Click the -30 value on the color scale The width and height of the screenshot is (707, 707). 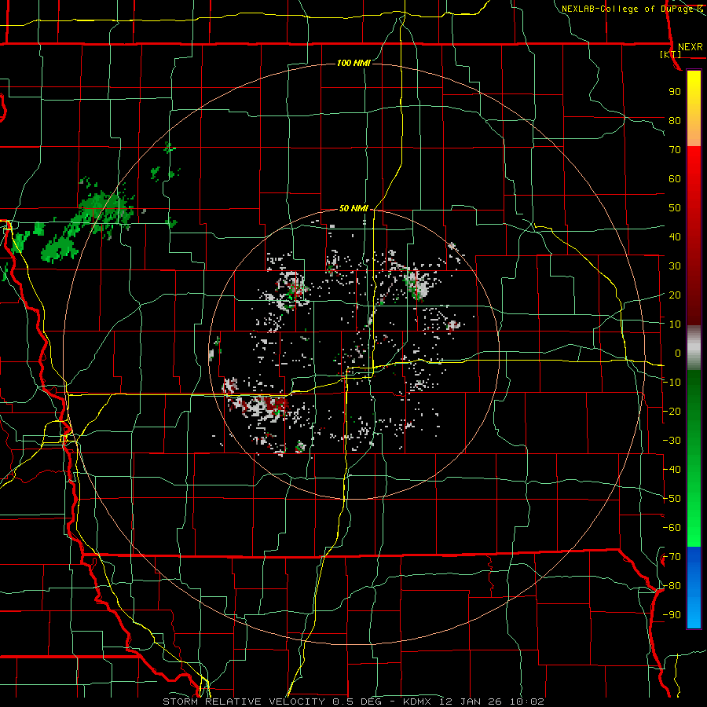pyautogui.click(x=672, y=441)
